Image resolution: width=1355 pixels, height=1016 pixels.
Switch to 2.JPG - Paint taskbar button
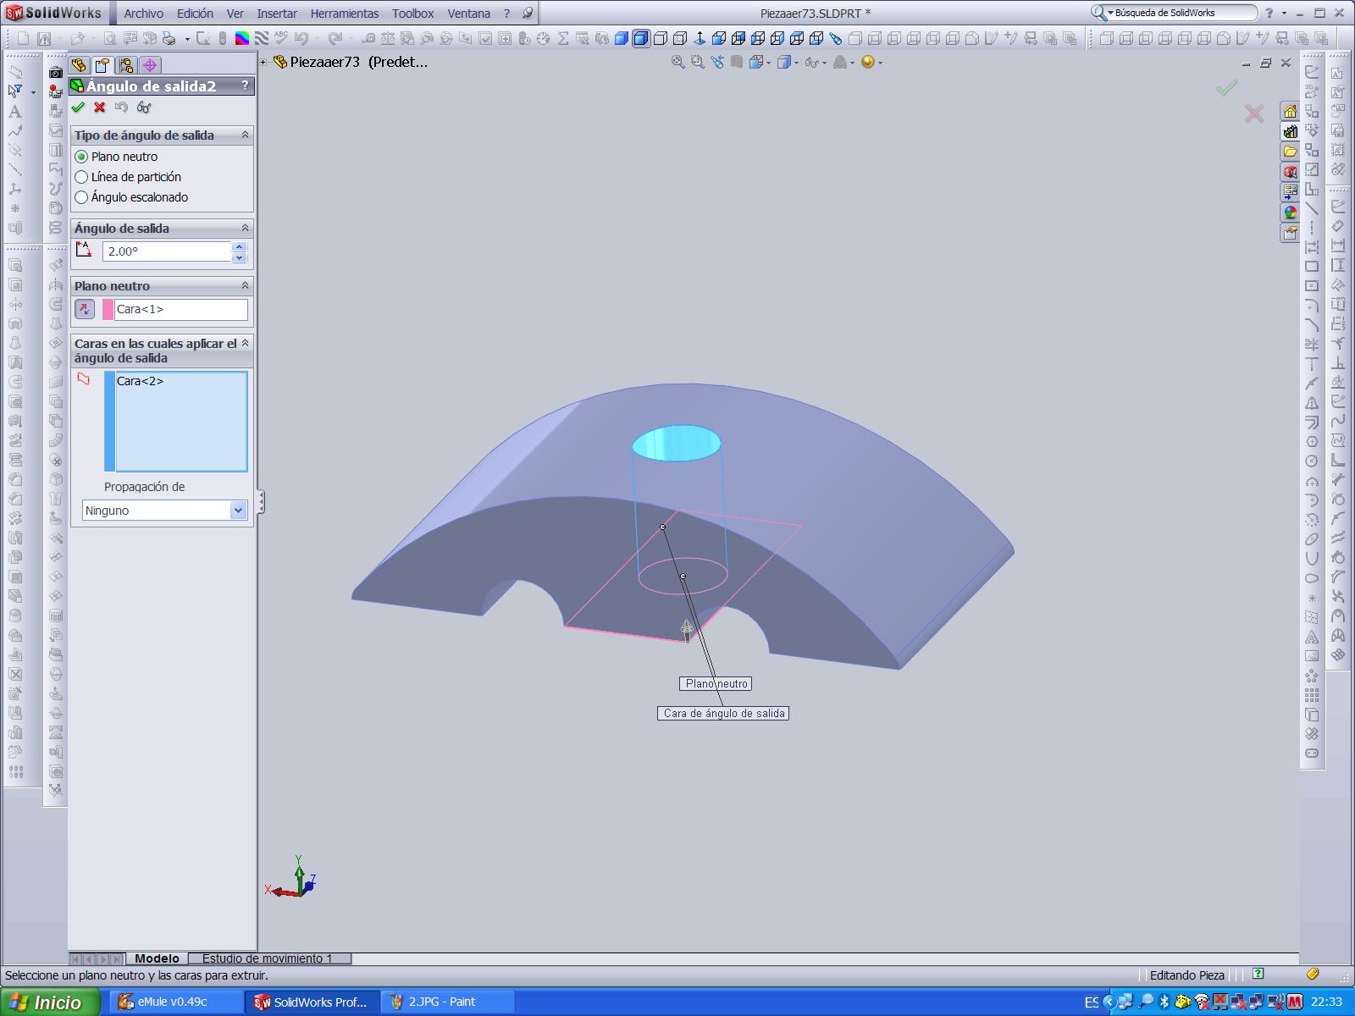[447, 1002]
